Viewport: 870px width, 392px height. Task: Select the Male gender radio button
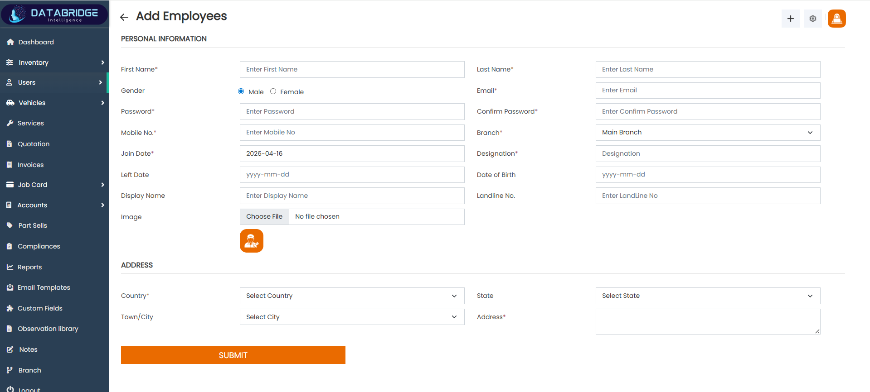point(241,91)
